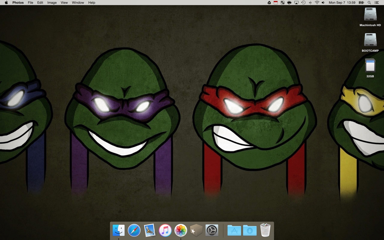
Task: Open the Downloads folder stack in Dock
Action: coord(250,230)
